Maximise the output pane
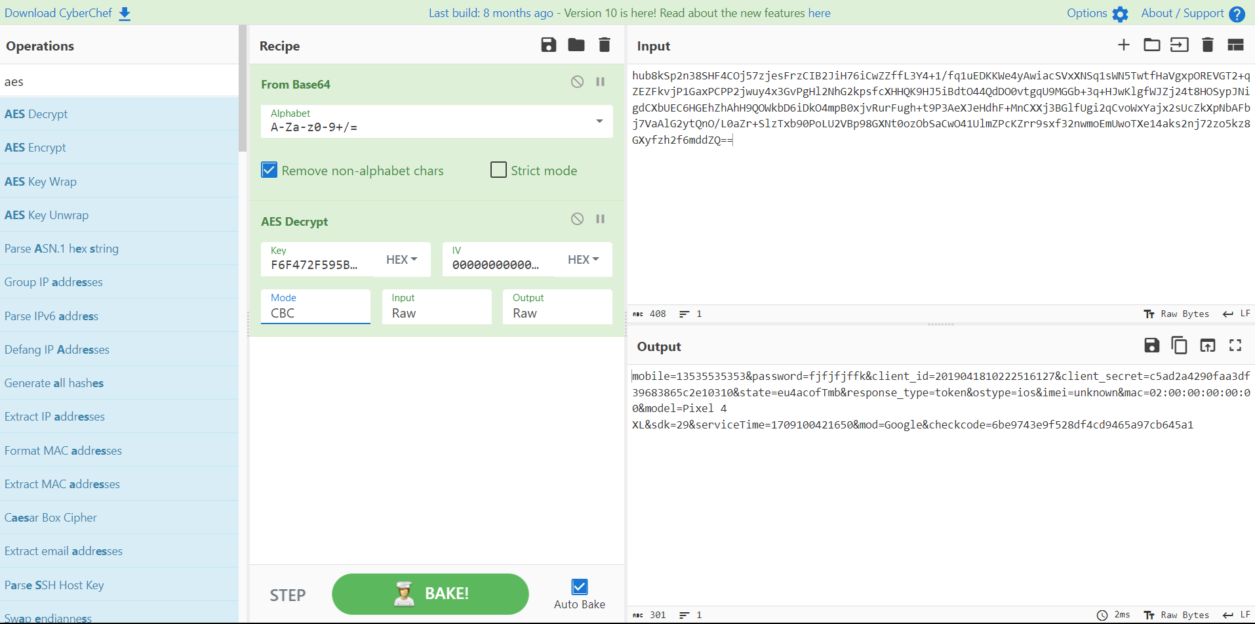This screenshot has width=1255, height=624. pos(1235,345)
